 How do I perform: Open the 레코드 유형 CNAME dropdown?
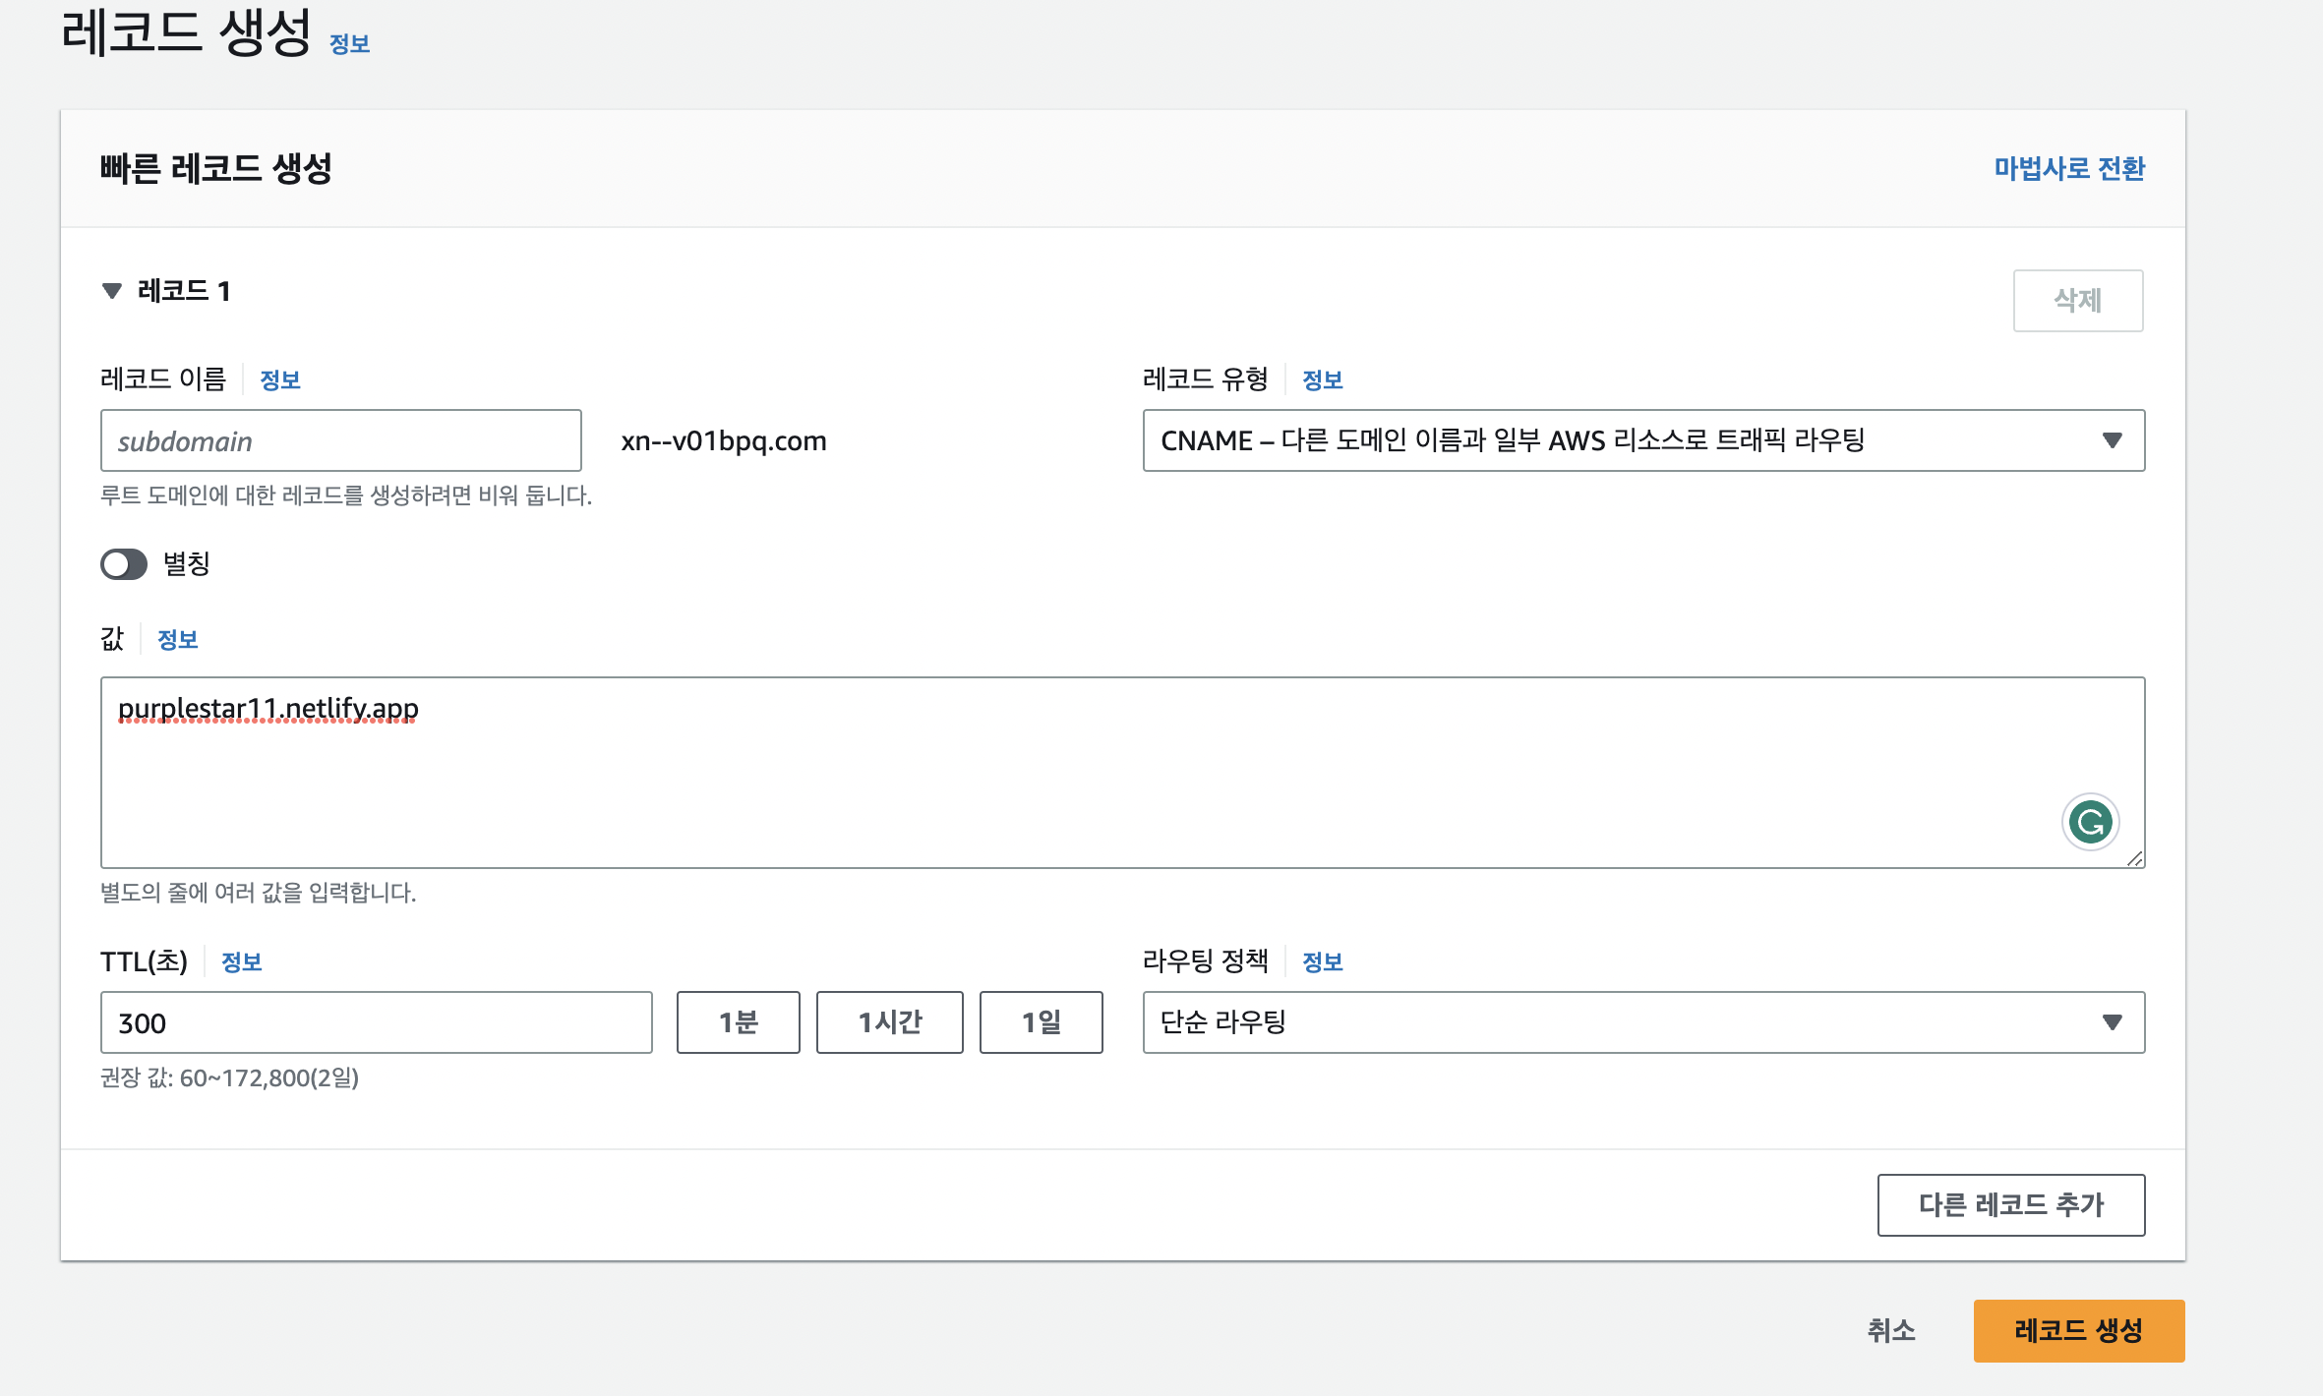click(x=1642, y=440)
